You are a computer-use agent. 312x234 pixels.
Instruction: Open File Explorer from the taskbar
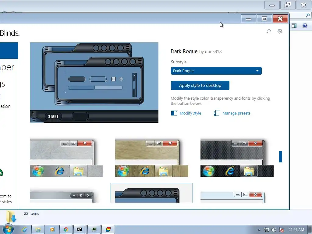[x=38, y=229]
